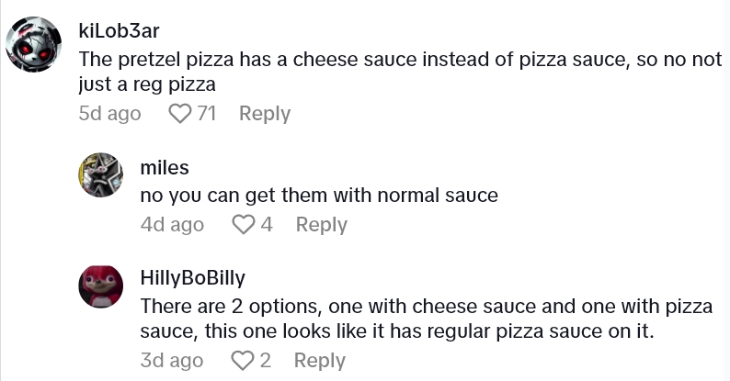
Task: Click the "3d ago" timestamp
Action: pyautogui.click(x=172, y=361)
